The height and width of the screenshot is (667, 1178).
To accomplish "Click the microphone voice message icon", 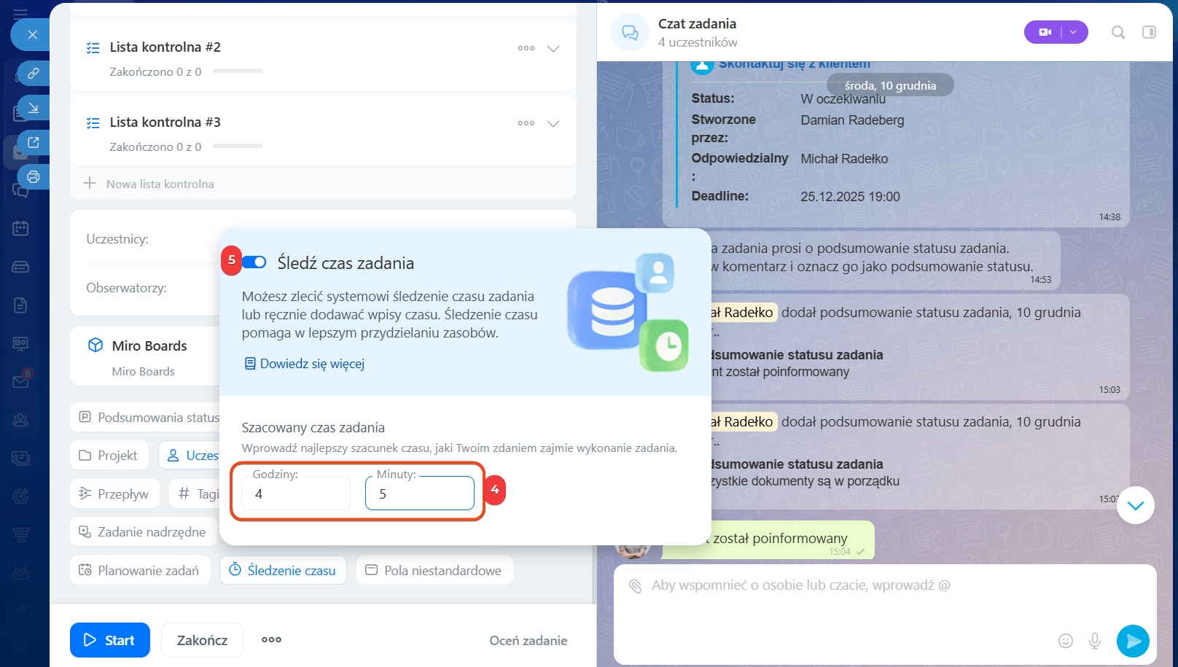I will click(x=1094, y=641).
